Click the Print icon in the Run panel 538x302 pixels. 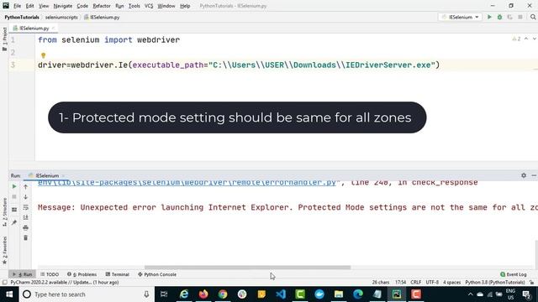(26, 227)
